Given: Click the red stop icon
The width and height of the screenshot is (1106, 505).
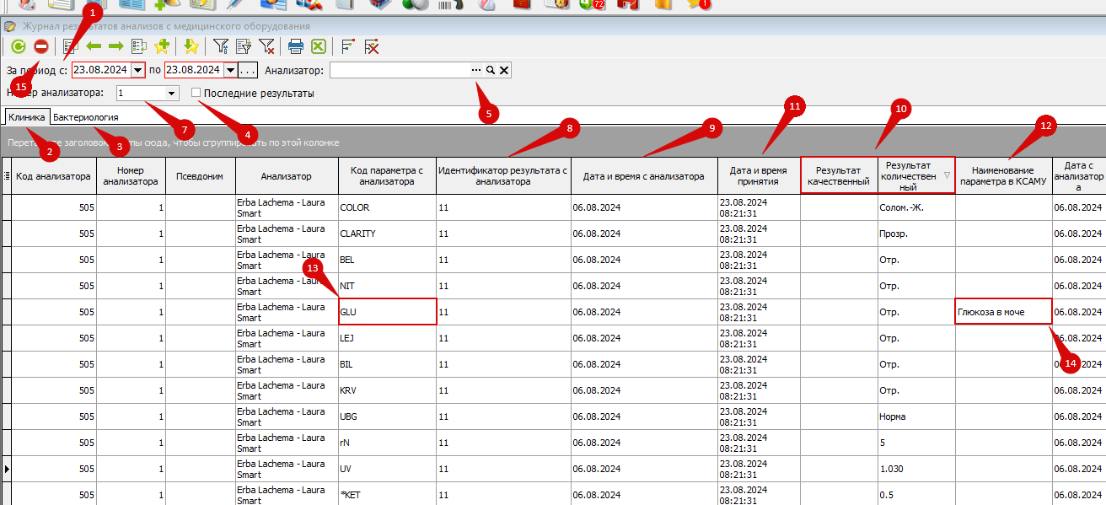Looking at the screenshot, I should tap(40, 47).
